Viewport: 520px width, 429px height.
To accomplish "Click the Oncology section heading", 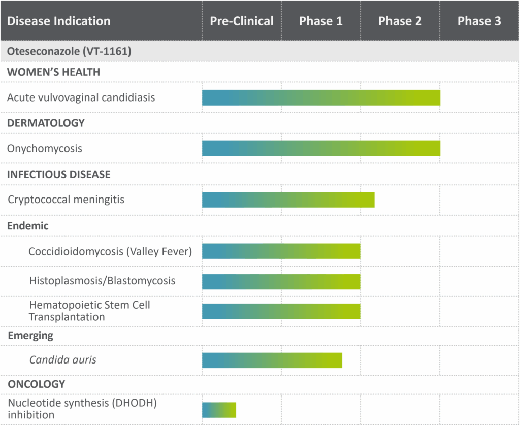I will [36, 384].
